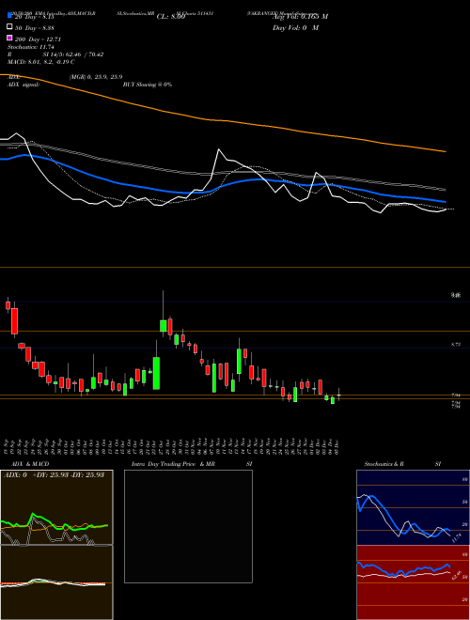Click the white 50 Day legend swatch
Viewport: 470px width, 620px height.
[x=9, y=27]
